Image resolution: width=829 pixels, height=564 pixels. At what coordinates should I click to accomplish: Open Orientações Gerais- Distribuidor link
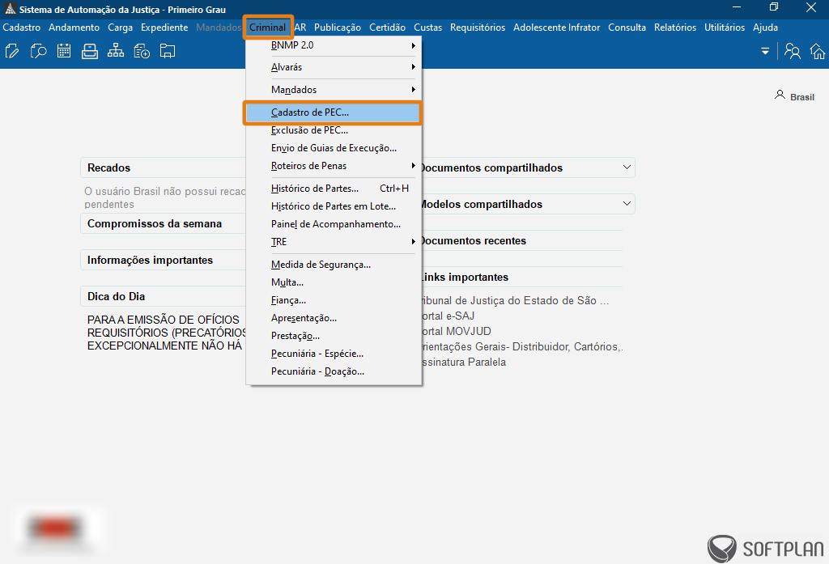522,347
